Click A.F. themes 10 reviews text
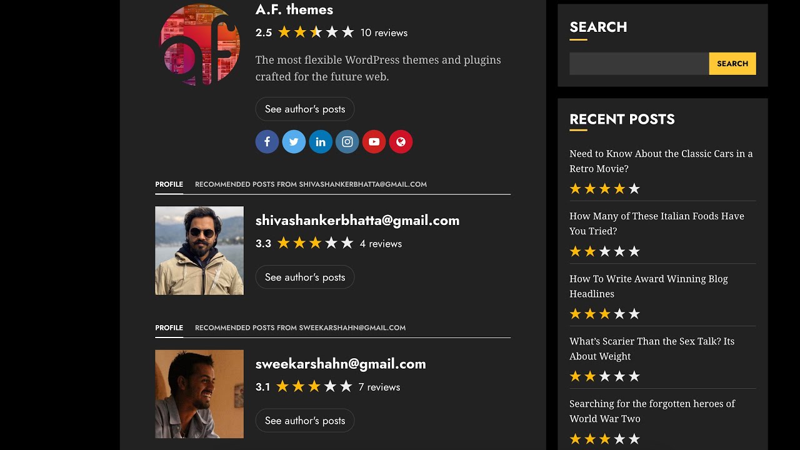Image resolution: width=800 pixels, height=450 pixels. [x=384, y=32]
